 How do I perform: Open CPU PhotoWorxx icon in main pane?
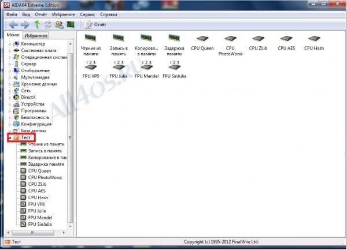coord(230,45)
